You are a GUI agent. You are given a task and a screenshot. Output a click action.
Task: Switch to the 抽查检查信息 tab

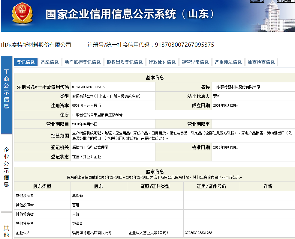(x=261, y=62)
